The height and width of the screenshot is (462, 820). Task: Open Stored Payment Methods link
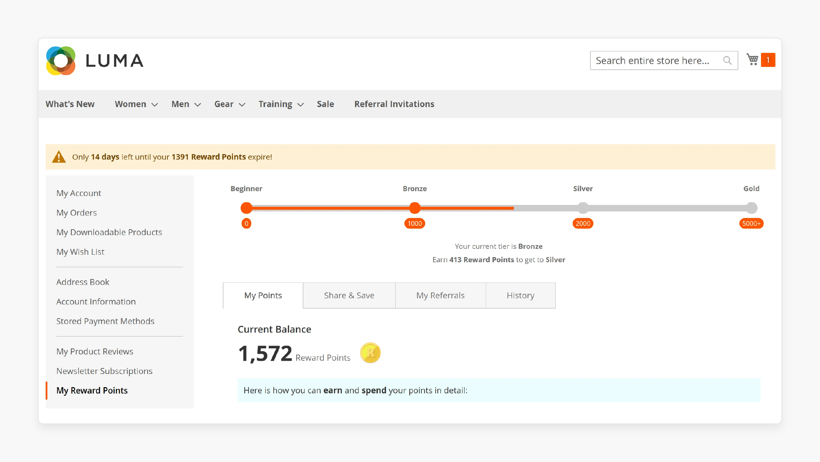coord(105,321)
